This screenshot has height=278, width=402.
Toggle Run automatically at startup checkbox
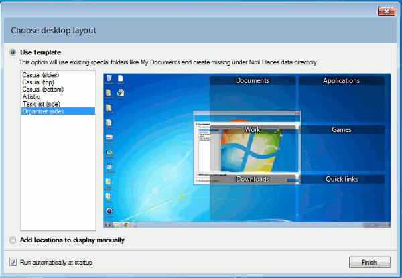13,262
